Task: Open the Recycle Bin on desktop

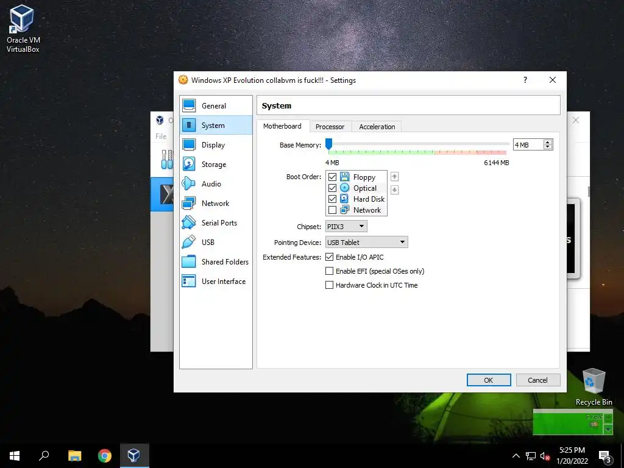Action: [594, 387]
